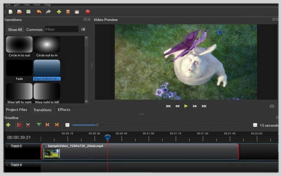
Task: Switch to the Transitions tab
Action: tap(42, 110)
